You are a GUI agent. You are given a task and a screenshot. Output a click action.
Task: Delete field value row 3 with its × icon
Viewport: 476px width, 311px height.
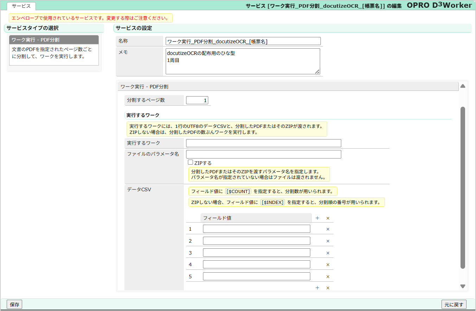328,253
